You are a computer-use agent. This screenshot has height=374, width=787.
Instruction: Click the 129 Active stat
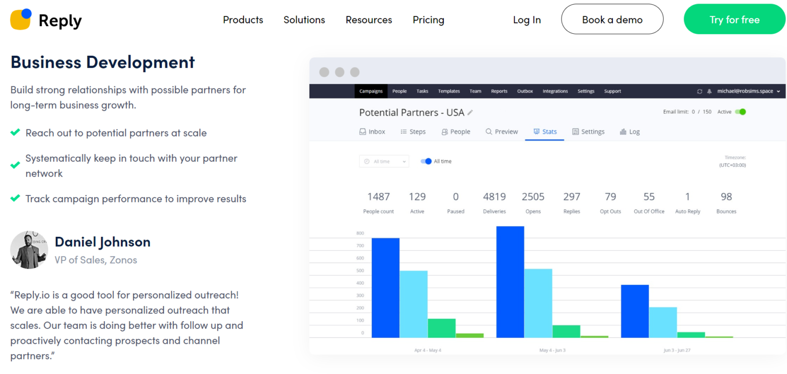click(417, 203)
